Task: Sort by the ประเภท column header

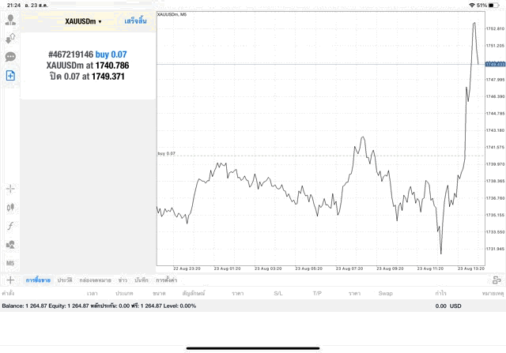Action: click(x=124, y=293)
